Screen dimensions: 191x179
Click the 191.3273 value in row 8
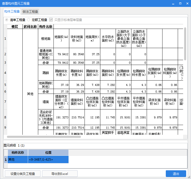pyautogui.click(x=61, y=117)
